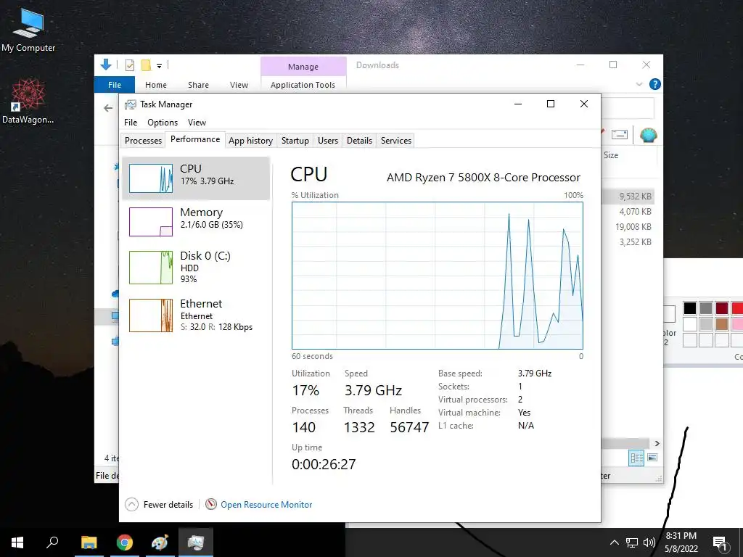The width and height of the screenshot is (743, 557).
Task: Open File Explorer from the taskbar
Action: pos(89,542)
